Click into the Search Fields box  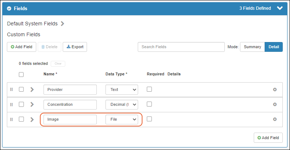(x=181, y=47)
